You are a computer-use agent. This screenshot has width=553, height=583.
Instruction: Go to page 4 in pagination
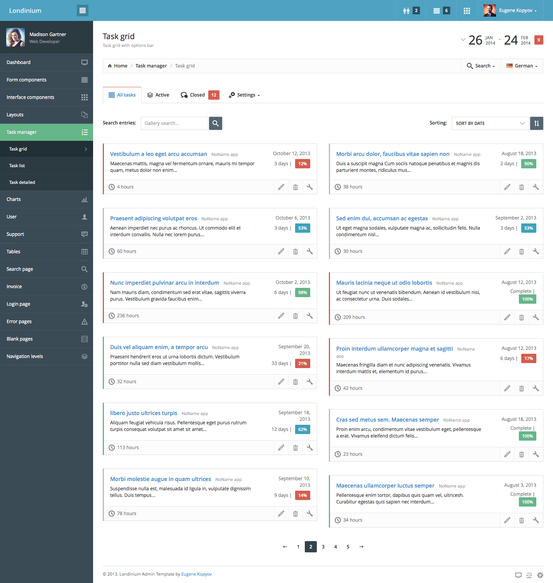tap(335, 547)
